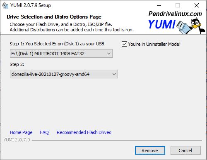Click the YUMI app icon in title bar
Screen dimensions: 207x160
coord(5,5)
